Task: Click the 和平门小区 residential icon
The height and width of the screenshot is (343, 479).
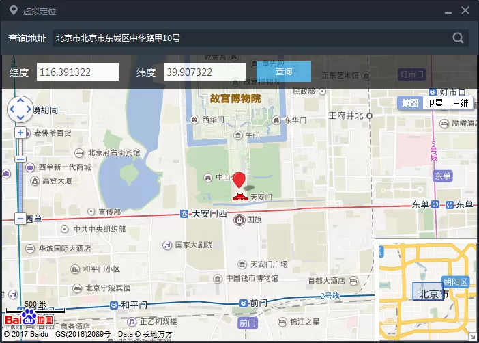Action: (x=75, y=269)
